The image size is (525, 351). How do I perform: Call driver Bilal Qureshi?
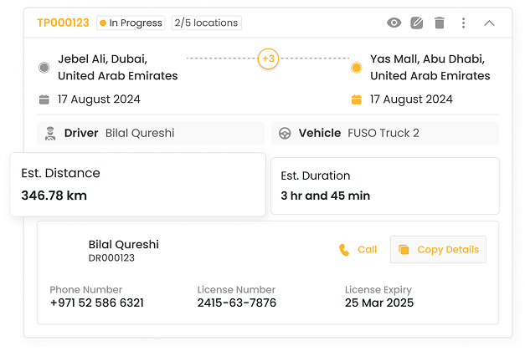[x=358, y=249]
